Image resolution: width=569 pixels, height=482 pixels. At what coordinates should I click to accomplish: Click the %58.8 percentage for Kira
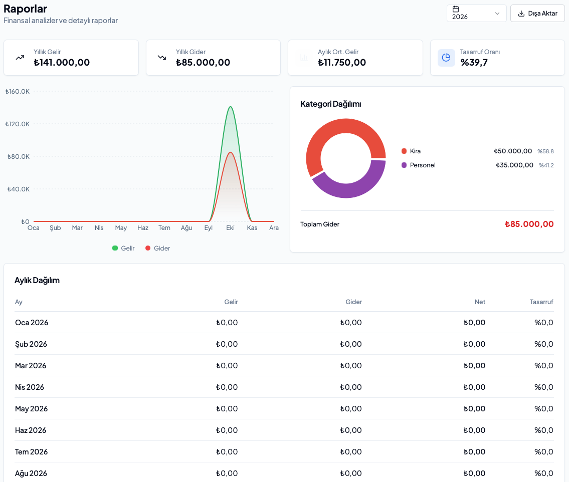coord(545,151)
